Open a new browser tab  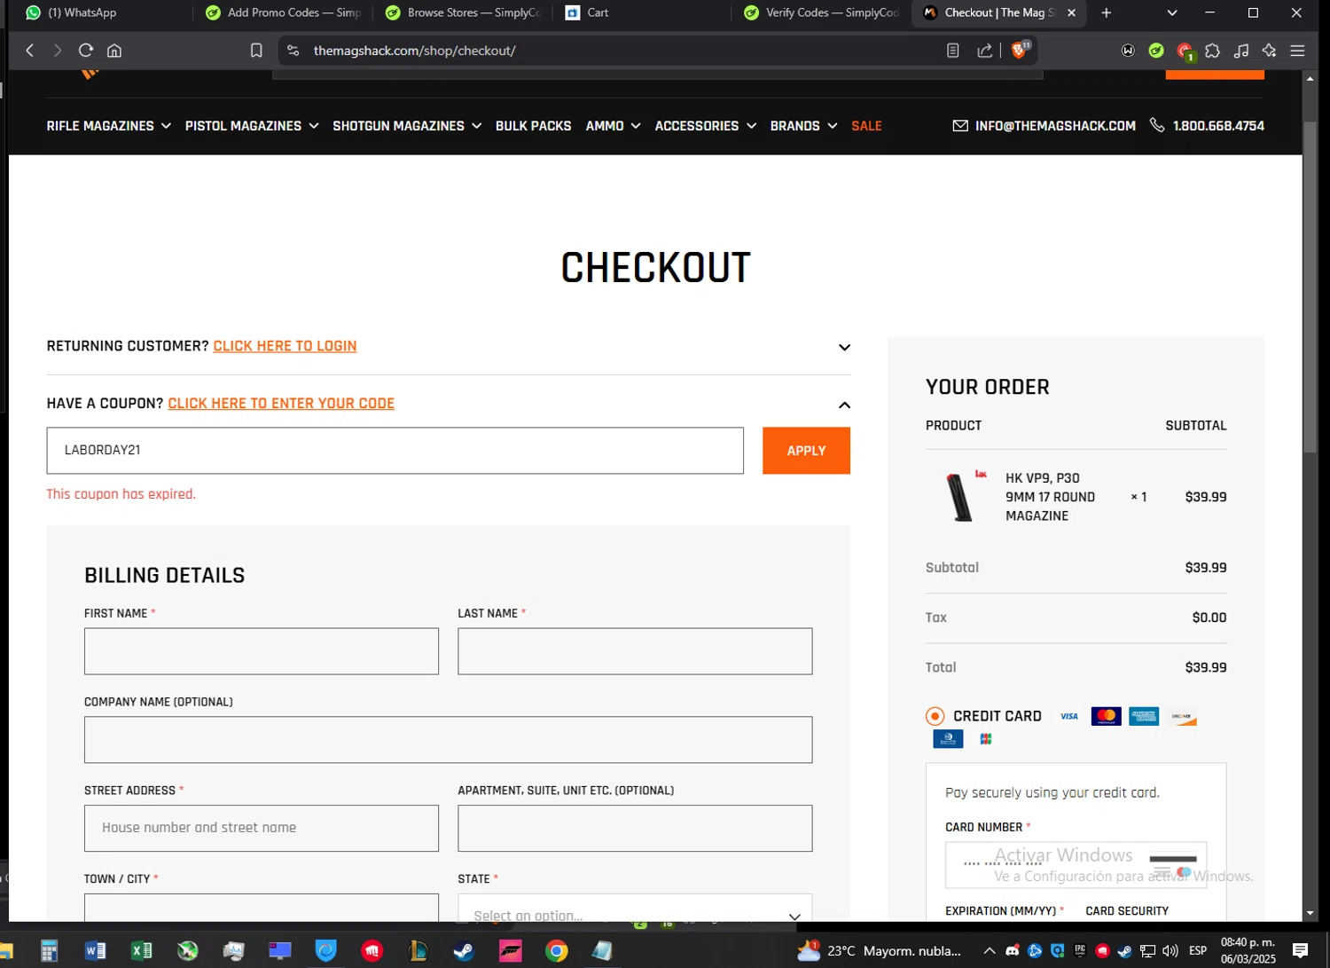pyautogui.click(x=1106, y=12)
